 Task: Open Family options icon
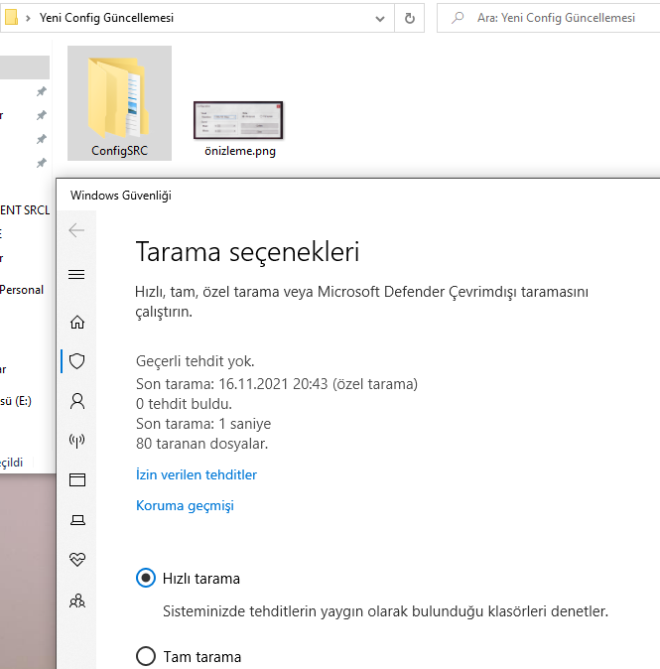point(77,601)
